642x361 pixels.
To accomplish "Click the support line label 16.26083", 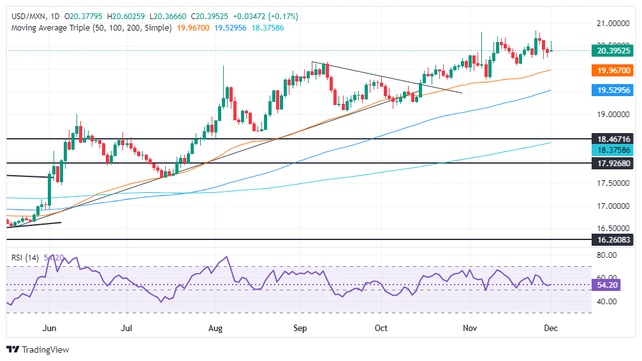I will pos(613,239).
